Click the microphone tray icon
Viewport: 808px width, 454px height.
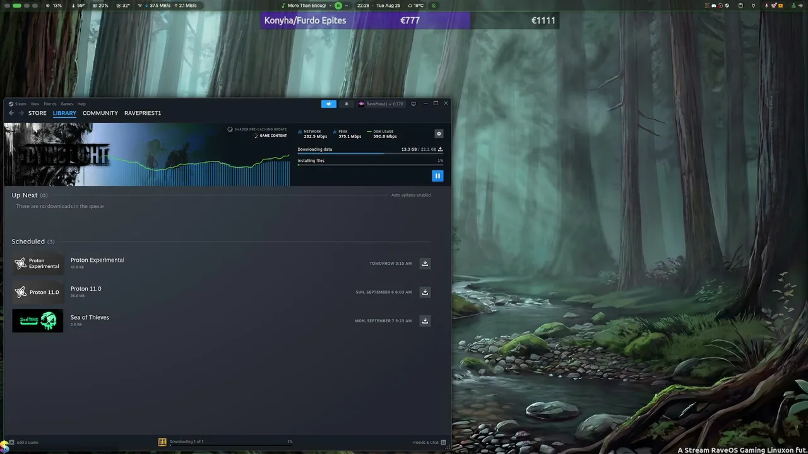[x=766, y=6]
